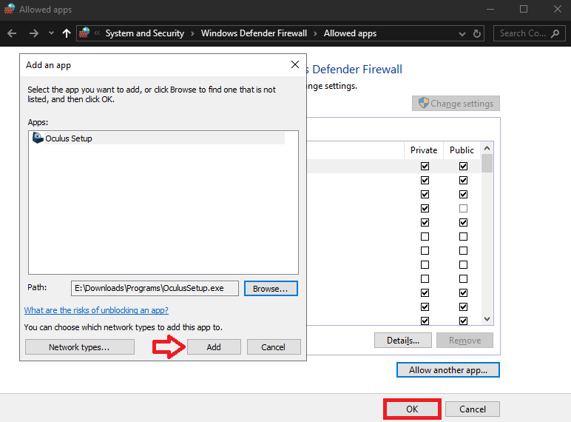Focus the Search Control Panel box

tap(529, 33)
